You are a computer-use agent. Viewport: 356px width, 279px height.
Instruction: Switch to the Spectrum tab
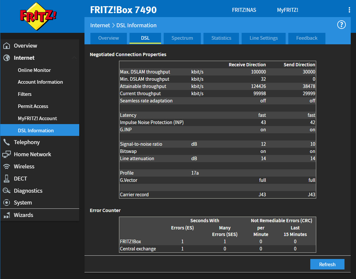click(182, 38)
